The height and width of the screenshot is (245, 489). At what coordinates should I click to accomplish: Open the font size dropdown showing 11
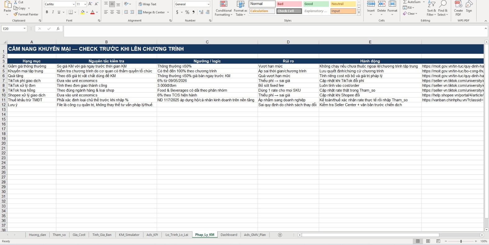click(x=85, y=4)
